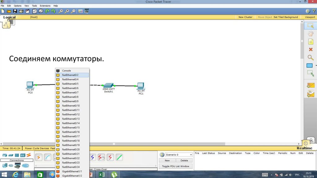Open the Extensions menu
Screen dimensions: 317x178
[x=45, y=6]
